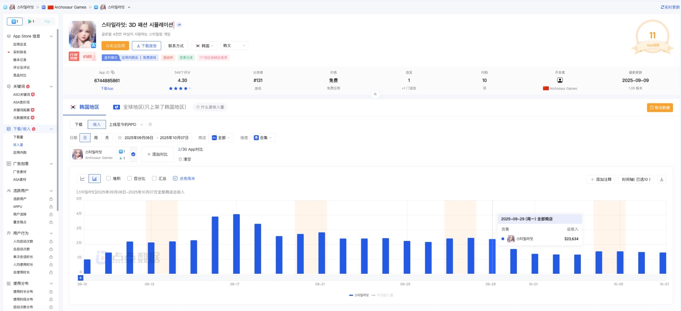
Task: Click the chart download icon
Action: tap(661, 179)
